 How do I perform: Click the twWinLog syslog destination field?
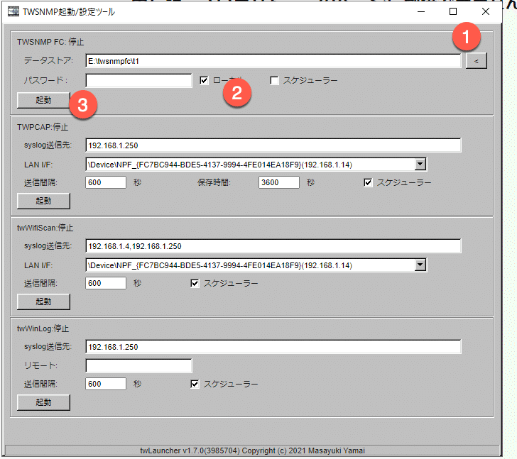273,347
